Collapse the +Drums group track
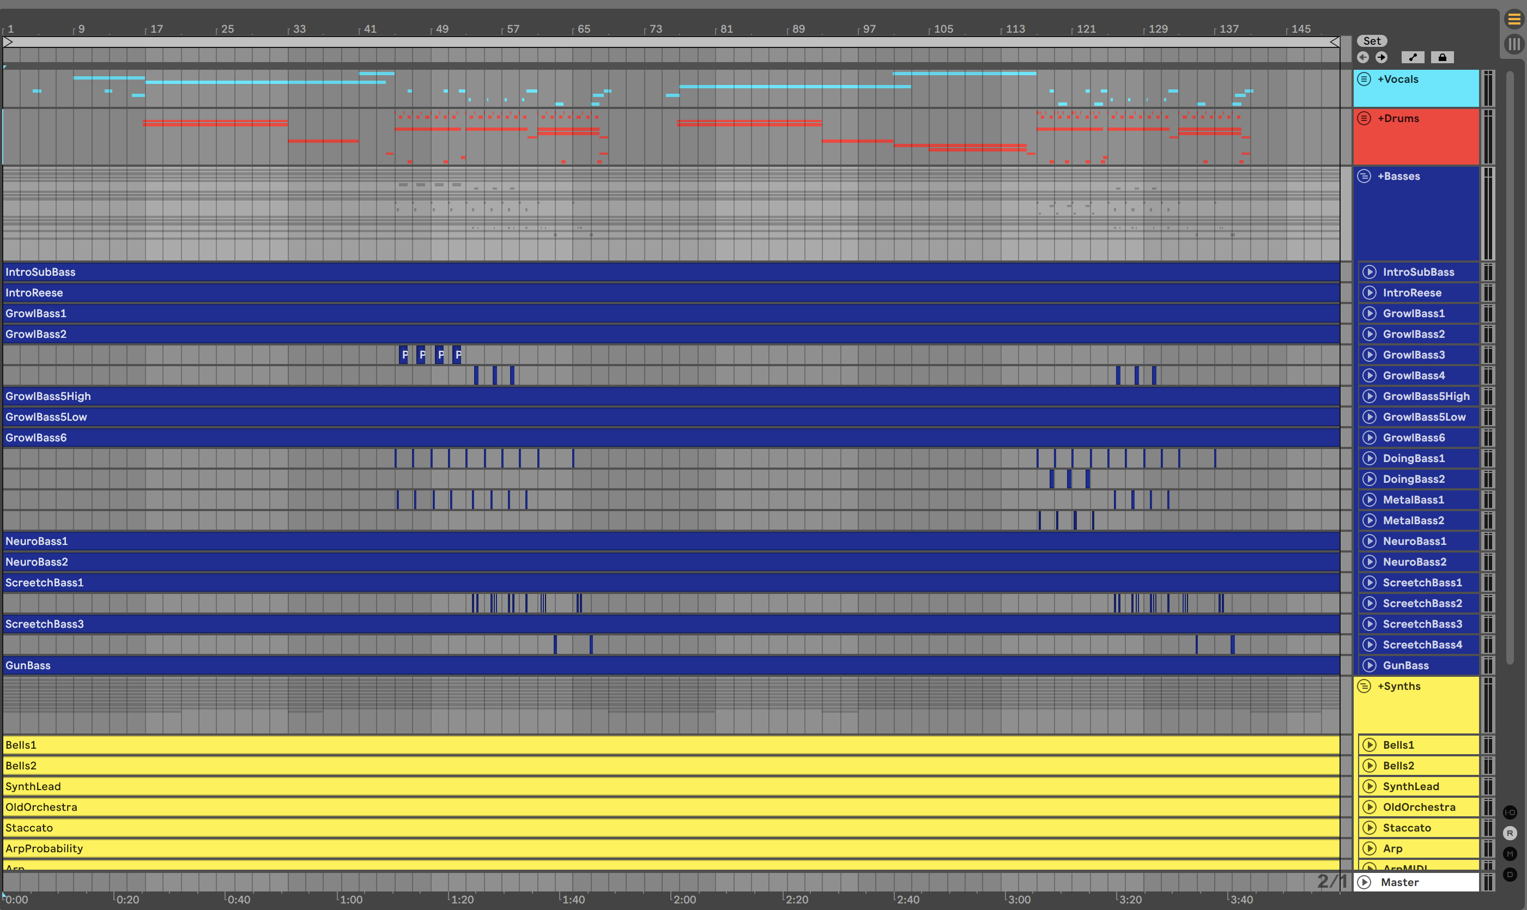1527x910 pixels. (x=1364, y=118)
